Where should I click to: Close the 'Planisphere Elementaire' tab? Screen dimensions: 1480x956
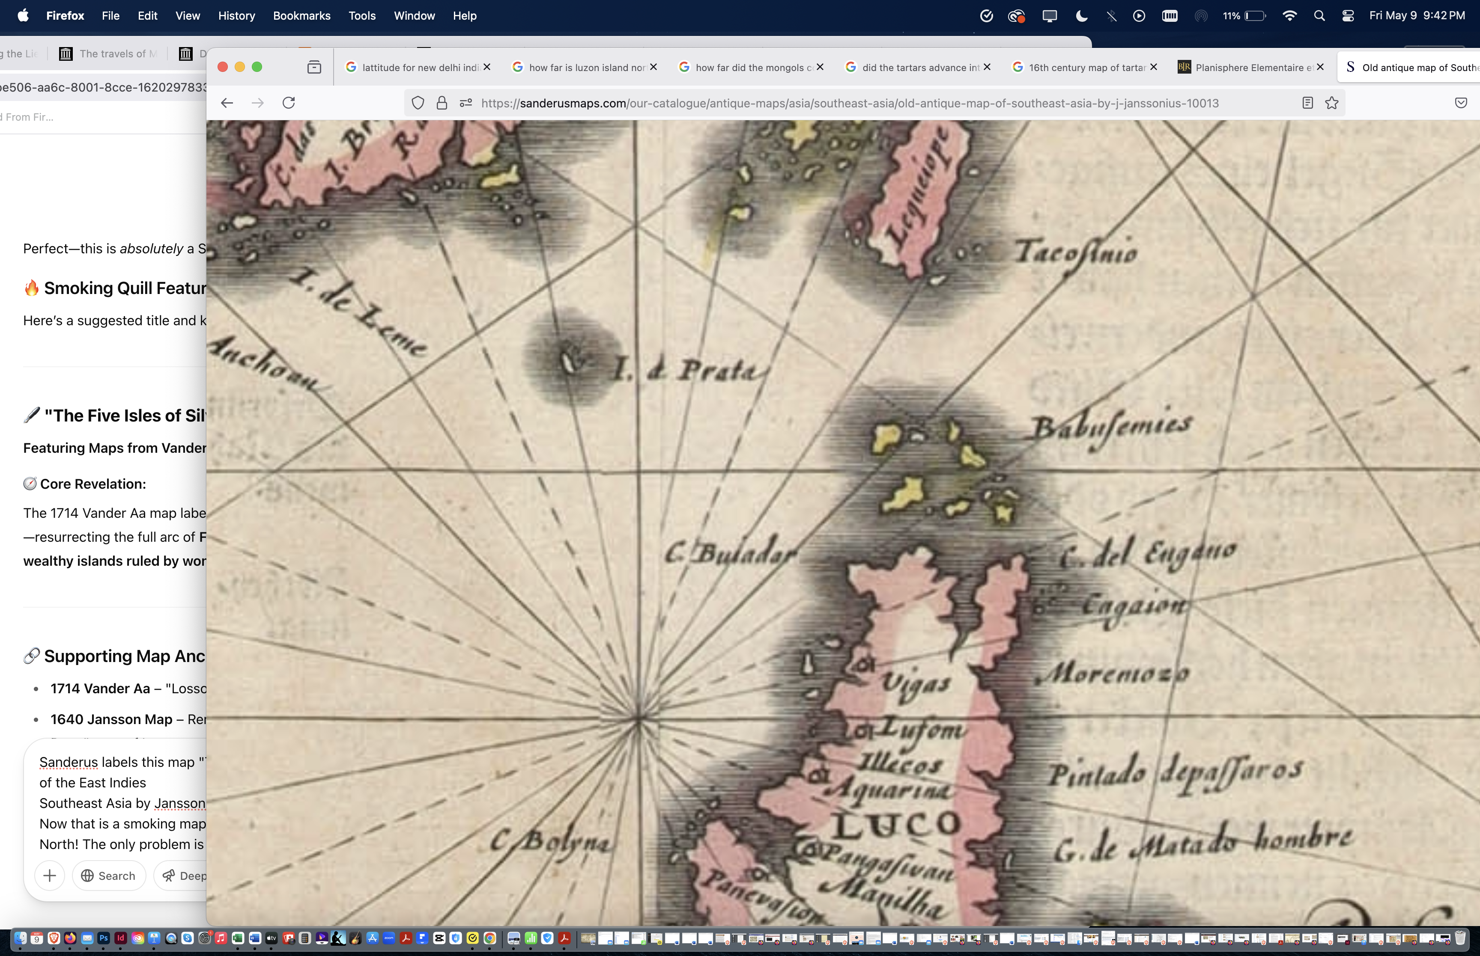point(1320,66)
